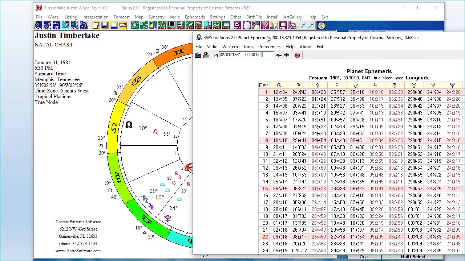Click the floppy disk save icon
This screenshot has width=465, height=261.
point(105,26)
